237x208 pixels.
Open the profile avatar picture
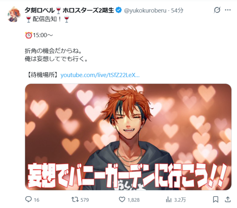coord(13,14)
